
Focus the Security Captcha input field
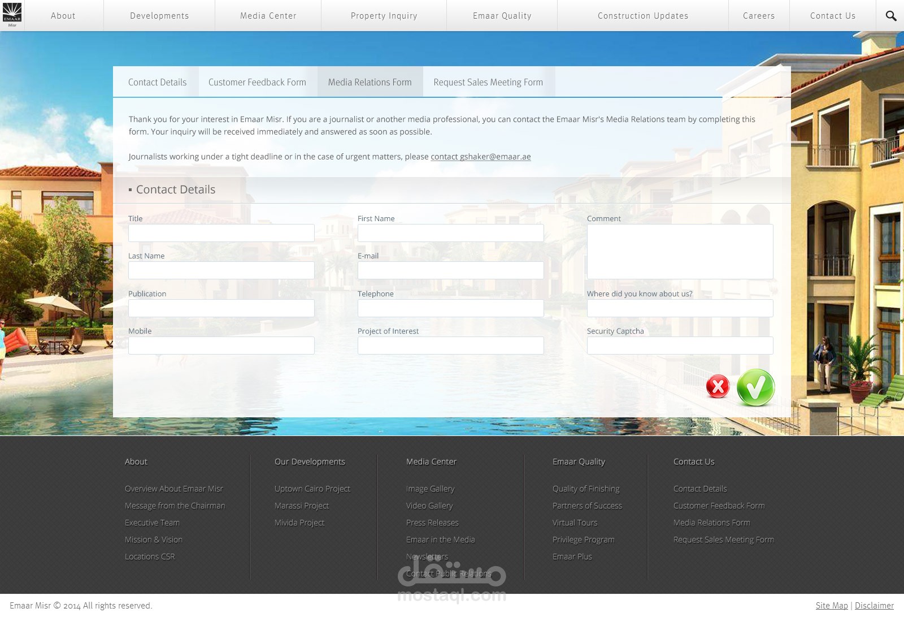tap(680, 346)
